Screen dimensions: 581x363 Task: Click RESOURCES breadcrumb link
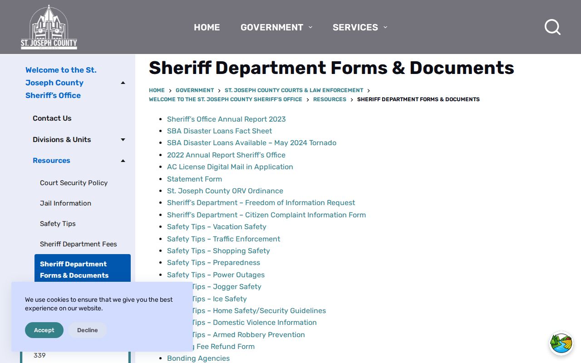(330, 99)
